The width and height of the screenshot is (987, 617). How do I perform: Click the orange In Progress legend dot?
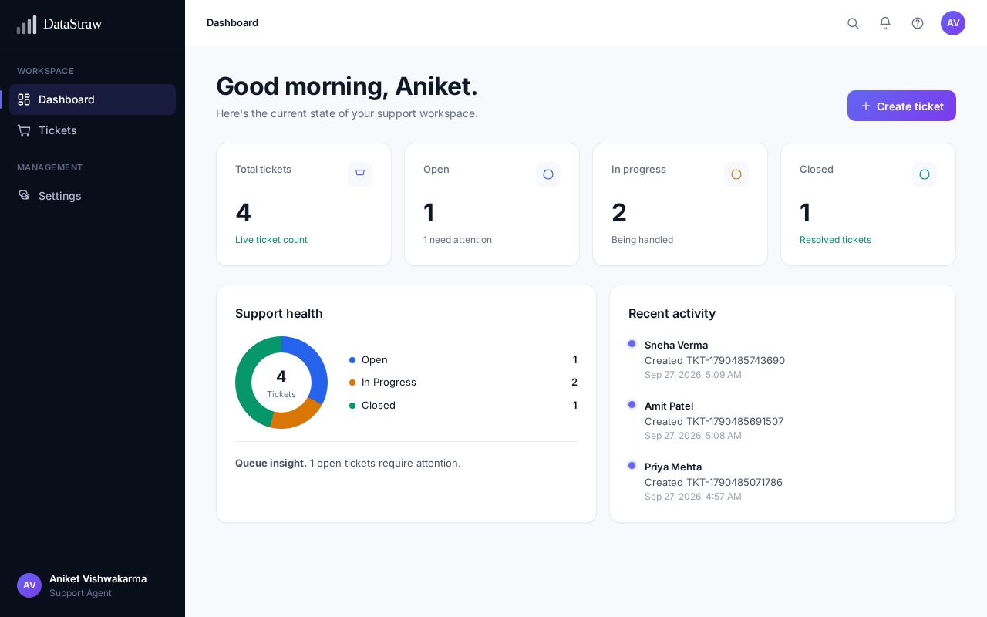coord(352,383)
